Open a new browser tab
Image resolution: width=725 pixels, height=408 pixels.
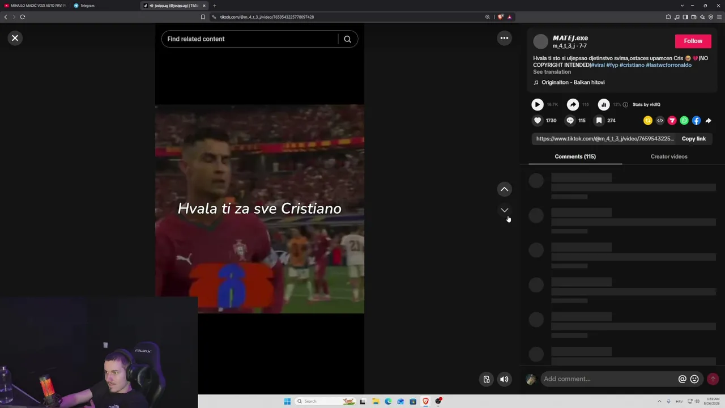tap(215, 6)
